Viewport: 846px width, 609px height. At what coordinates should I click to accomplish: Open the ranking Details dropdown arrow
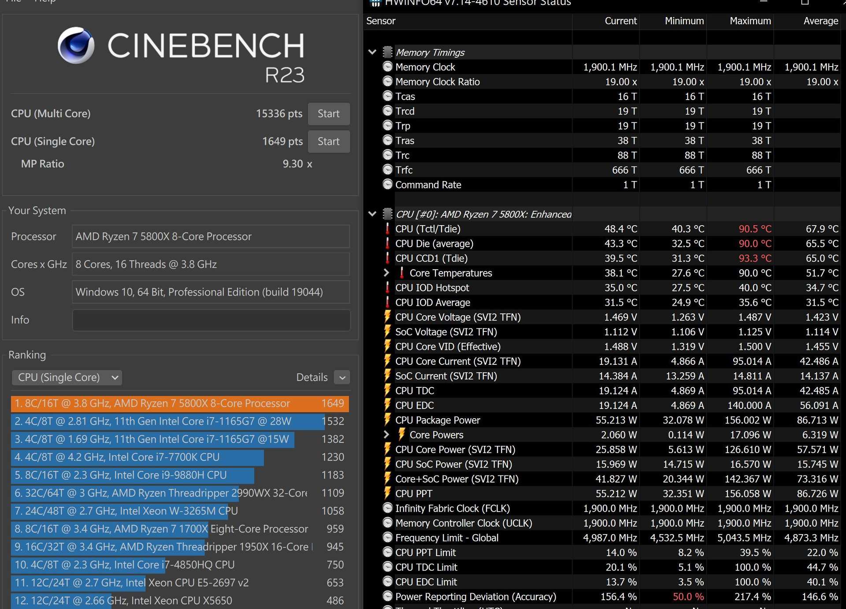pos(342,377)
